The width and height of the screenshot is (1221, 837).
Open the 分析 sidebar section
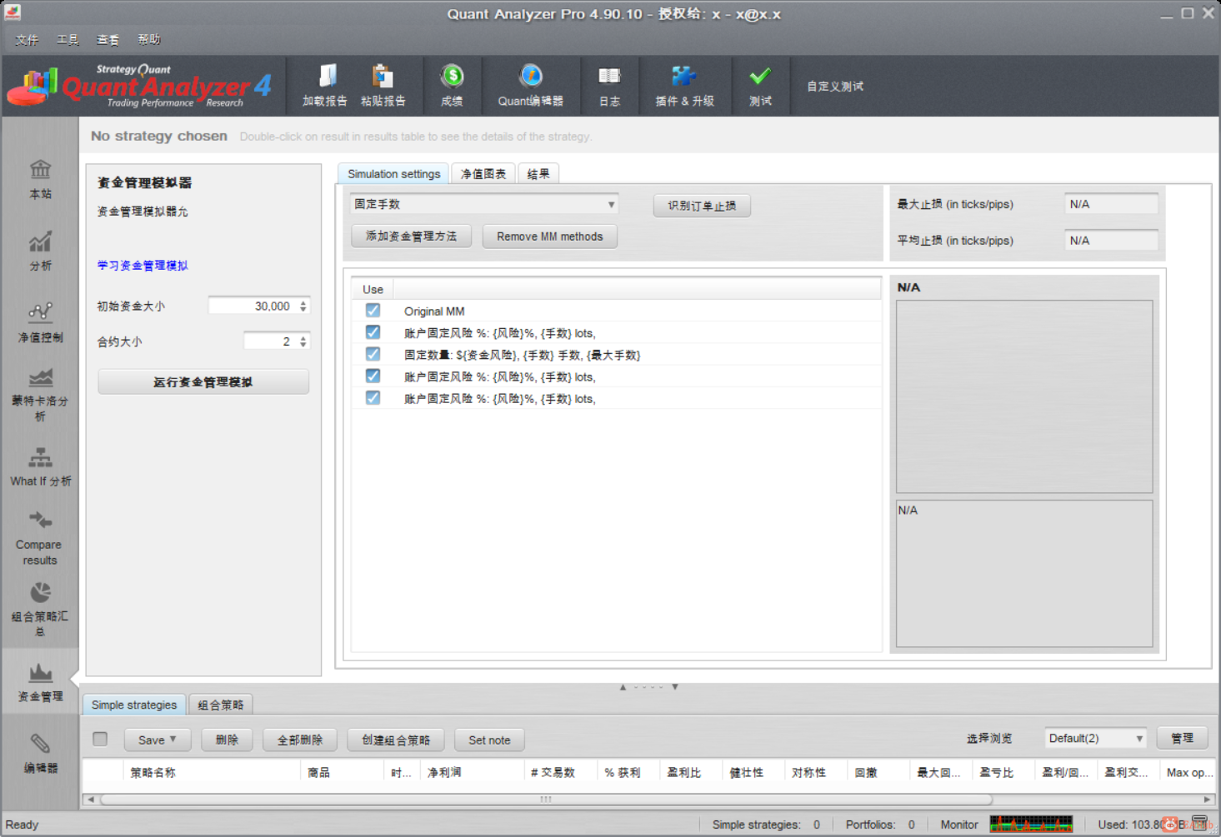tap(40, 252)
